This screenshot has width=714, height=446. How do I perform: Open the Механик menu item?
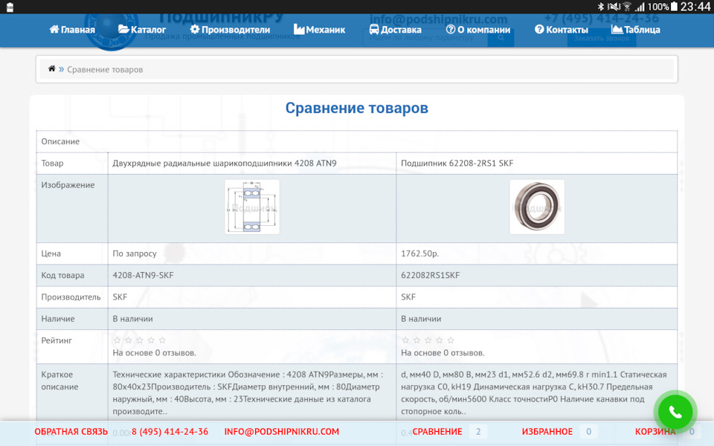pyautogui.click(x=319, y=30)
